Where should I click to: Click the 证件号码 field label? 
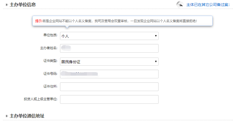click(x=50, y=74)
